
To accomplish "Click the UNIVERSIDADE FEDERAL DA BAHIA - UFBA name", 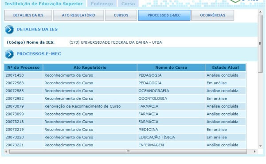I will (x=121, y=42).
